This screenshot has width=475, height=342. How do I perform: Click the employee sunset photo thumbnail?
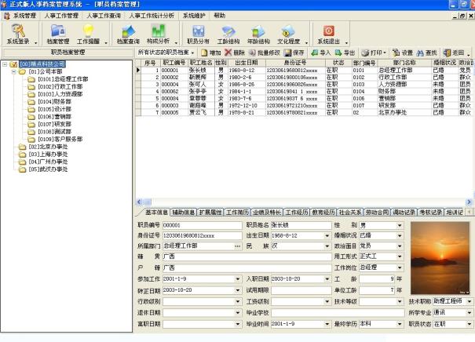pyautogui.click(x=441, y=256)
